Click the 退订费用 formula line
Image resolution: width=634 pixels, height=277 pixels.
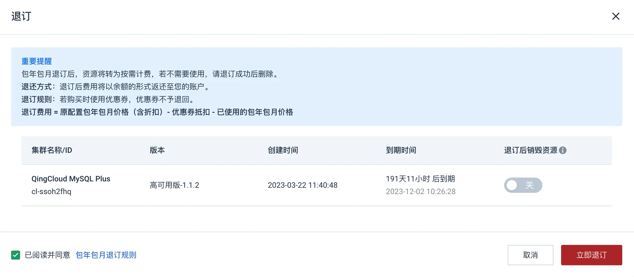[157, 112]
